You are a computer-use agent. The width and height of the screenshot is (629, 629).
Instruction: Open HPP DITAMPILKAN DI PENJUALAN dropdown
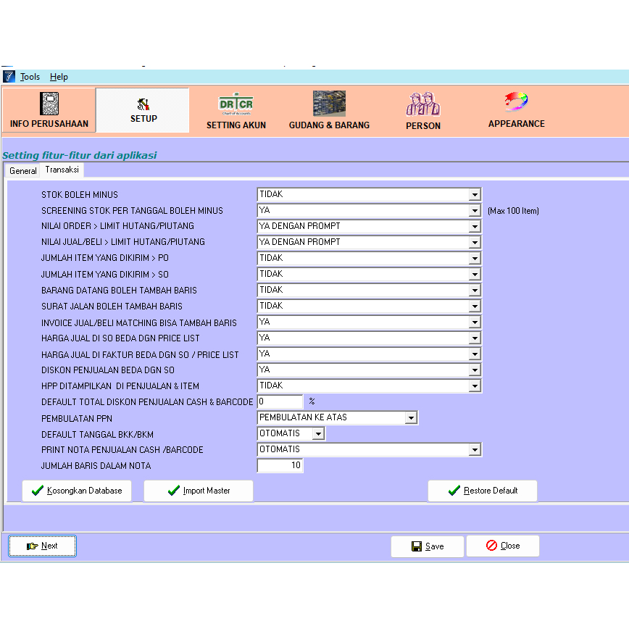[475, 386]
